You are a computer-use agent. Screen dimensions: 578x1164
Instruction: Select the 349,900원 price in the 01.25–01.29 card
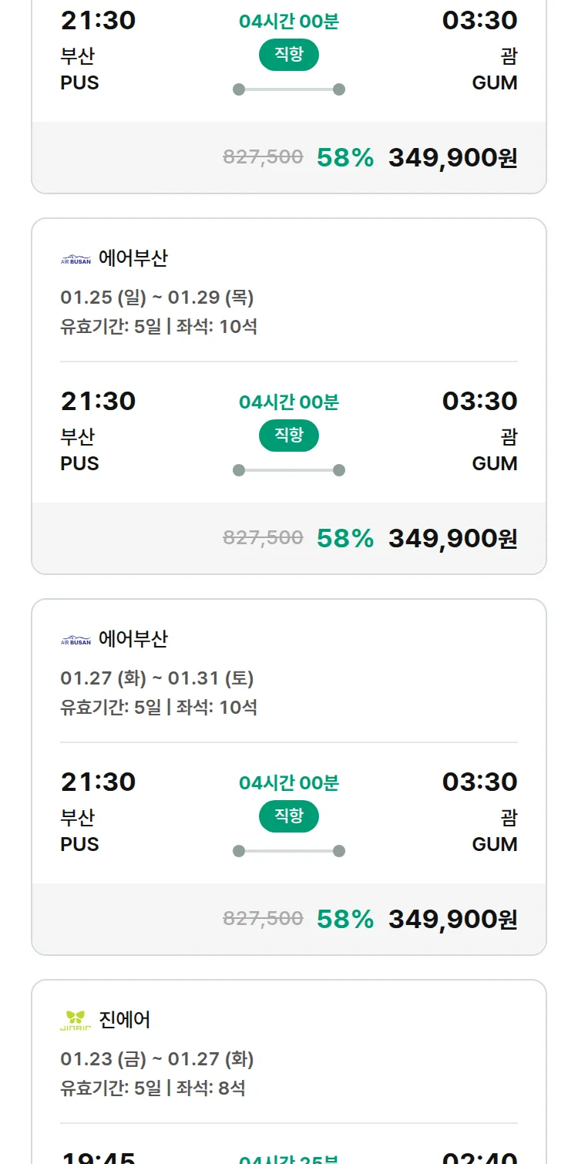pyautogui.click(x=452, y=538)
